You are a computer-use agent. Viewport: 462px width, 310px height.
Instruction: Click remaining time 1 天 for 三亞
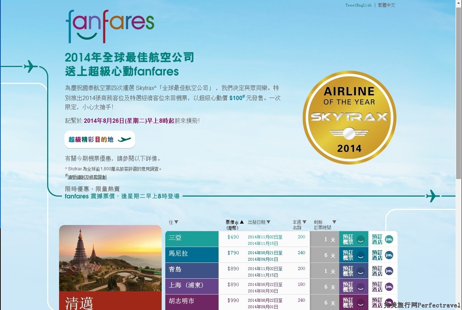pyautogui.click(x=329, y=239)
